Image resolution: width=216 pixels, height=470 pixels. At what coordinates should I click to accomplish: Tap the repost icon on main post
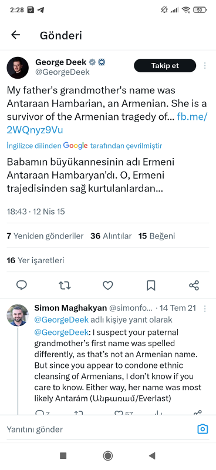pyautogui.click(x=65, y=285)
